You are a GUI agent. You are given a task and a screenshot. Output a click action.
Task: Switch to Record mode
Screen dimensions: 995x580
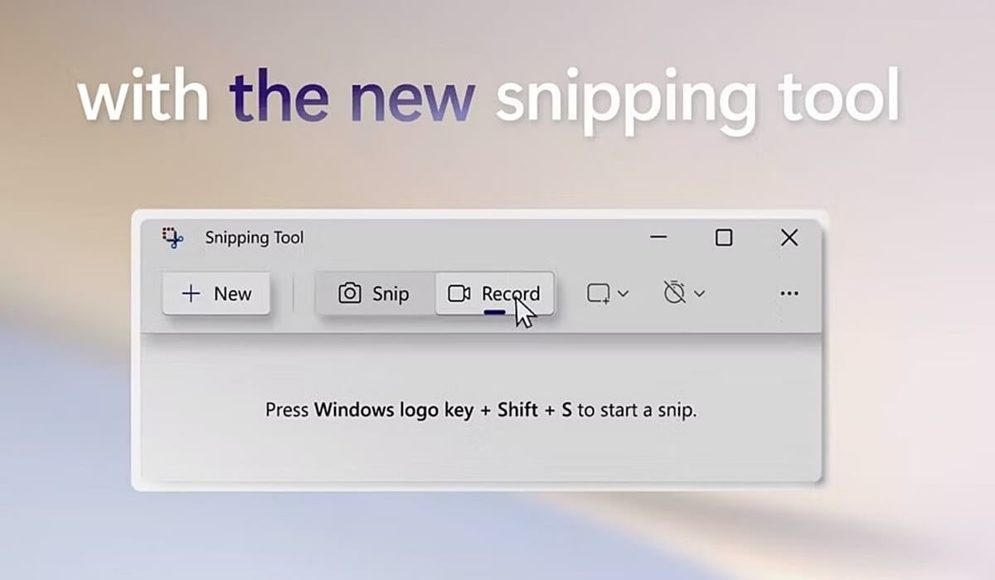point(494,293)
